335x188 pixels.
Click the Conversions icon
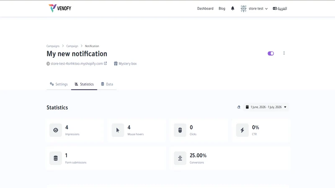tap(180, 158)
